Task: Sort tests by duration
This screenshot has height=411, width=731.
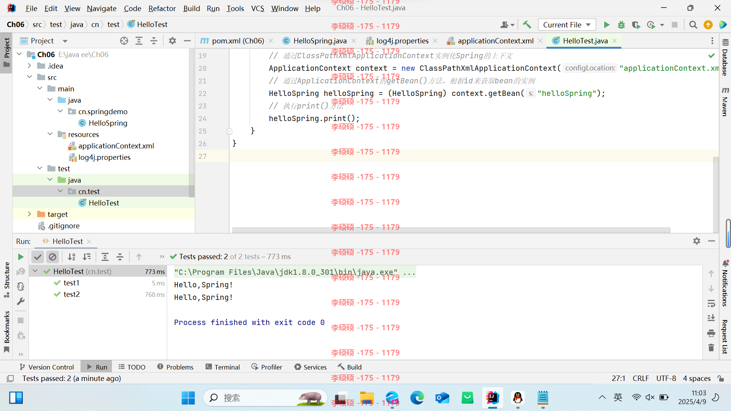Action: [x=87, y=257]
